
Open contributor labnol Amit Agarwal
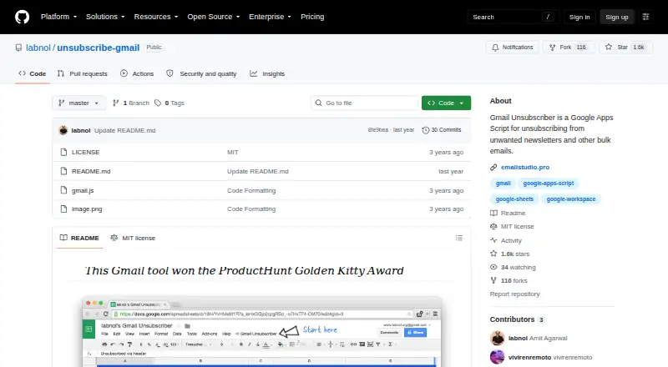pyautogui.click(x=538, y=338)
